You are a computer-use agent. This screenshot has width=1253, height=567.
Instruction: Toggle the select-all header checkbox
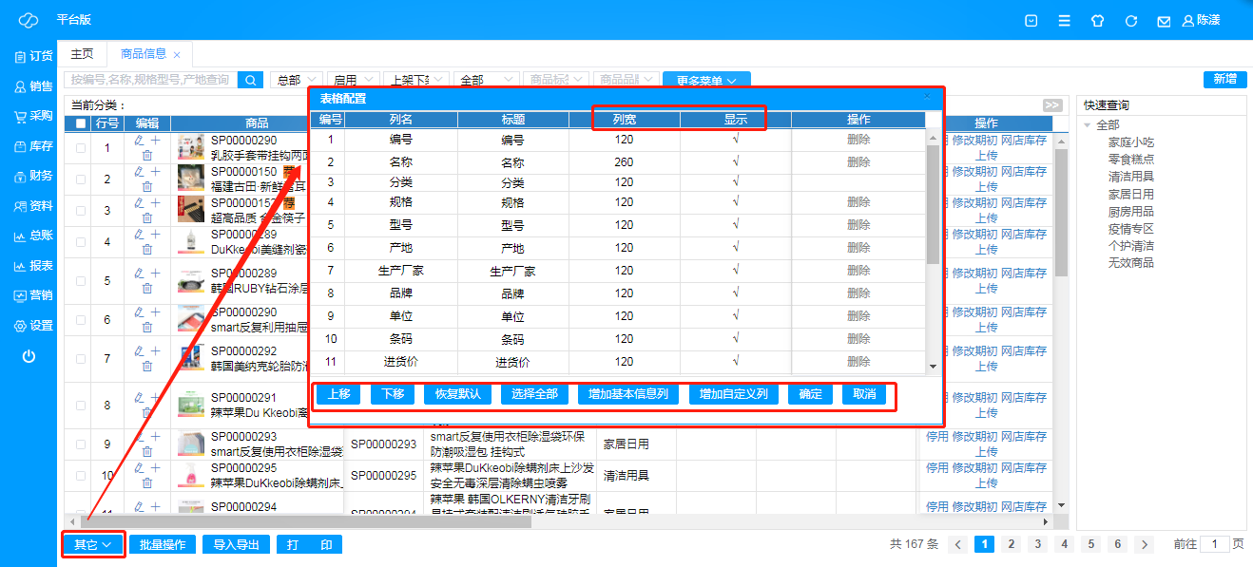(80, 123)
